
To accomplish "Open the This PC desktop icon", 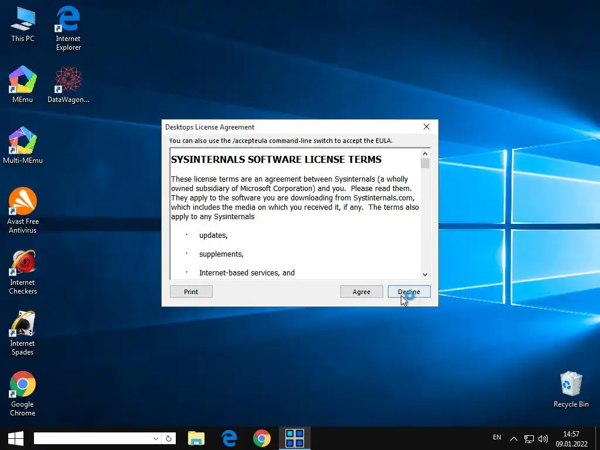I will click(23, 23).
